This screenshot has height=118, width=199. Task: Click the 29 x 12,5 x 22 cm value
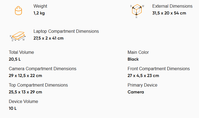pyautogui.click(x=25, y=76)
